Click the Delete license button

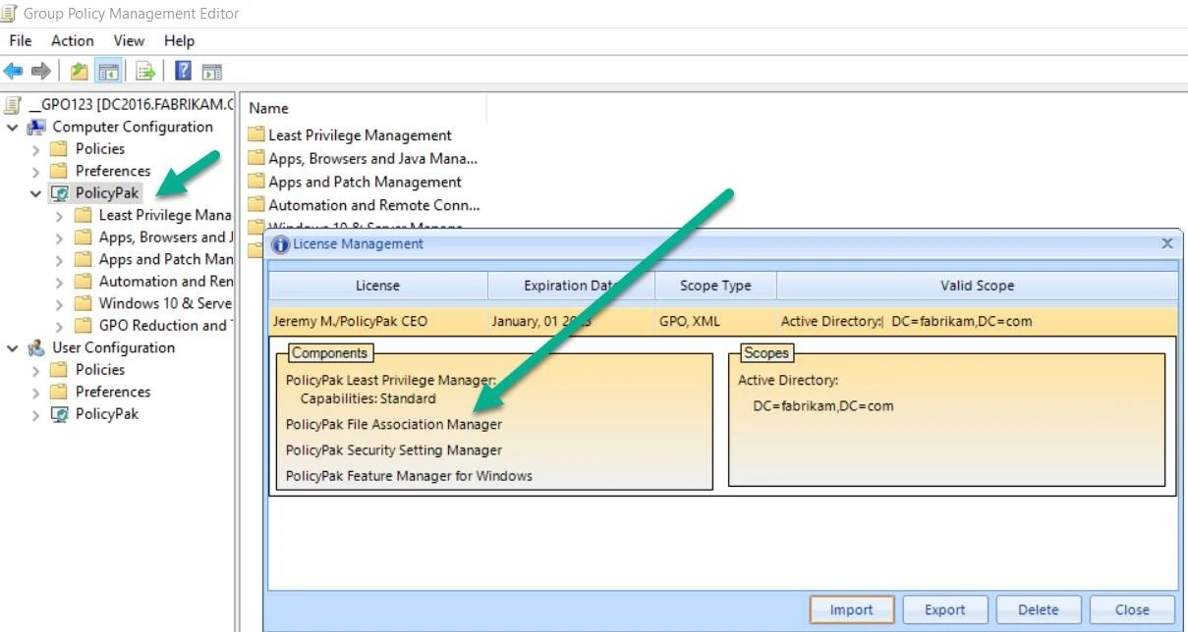(x=1038, y=609)
